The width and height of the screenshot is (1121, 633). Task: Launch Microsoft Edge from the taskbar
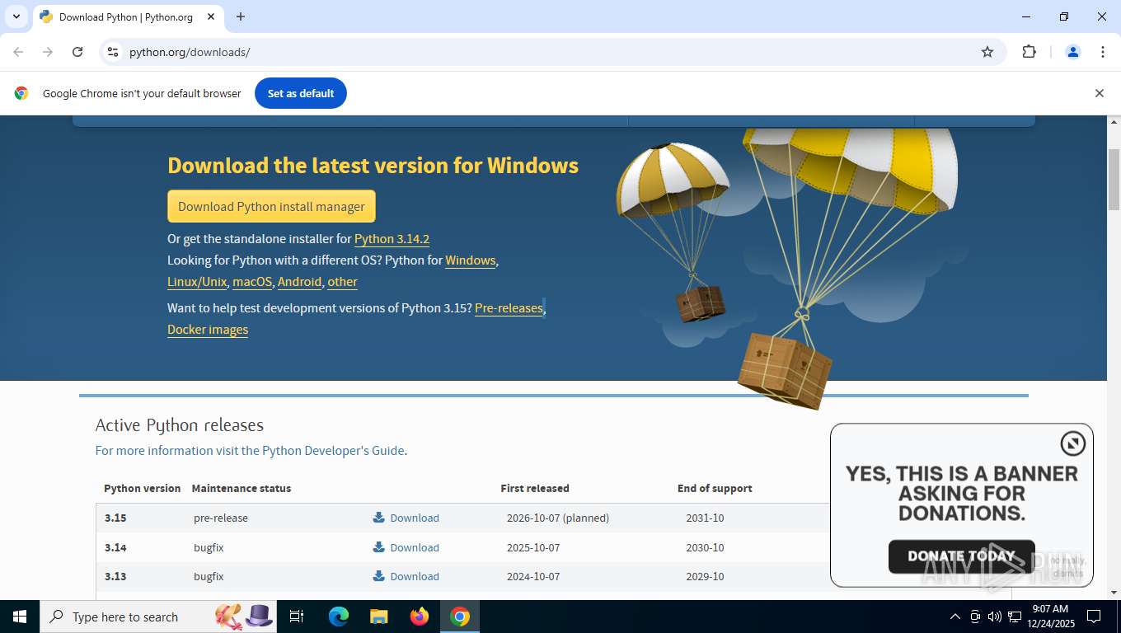[339, 617]
